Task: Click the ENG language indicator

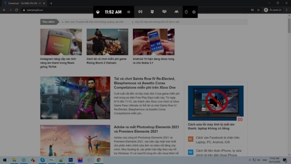Action: tap(265, 160)
